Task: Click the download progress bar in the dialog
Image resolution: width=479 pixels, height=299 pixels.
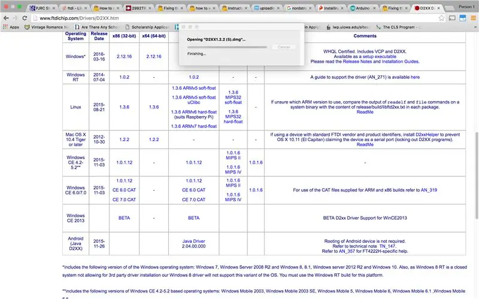Action: coord(227,47)
